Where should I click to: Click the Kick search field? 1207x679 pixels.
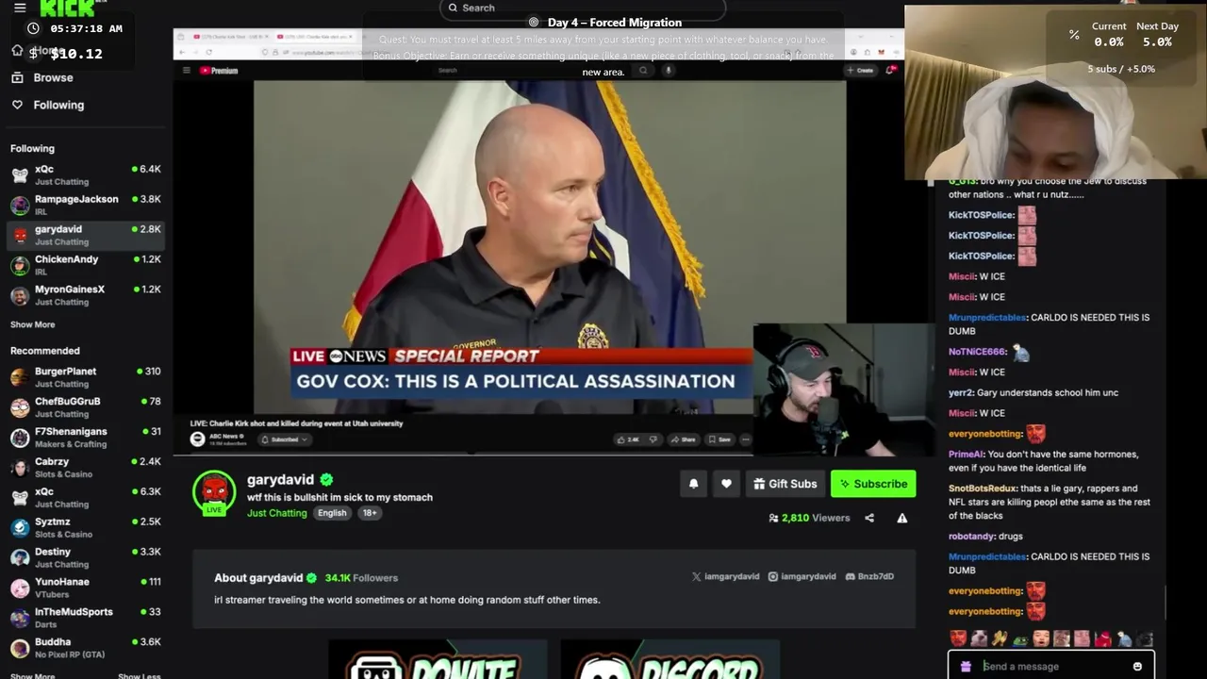583,8
